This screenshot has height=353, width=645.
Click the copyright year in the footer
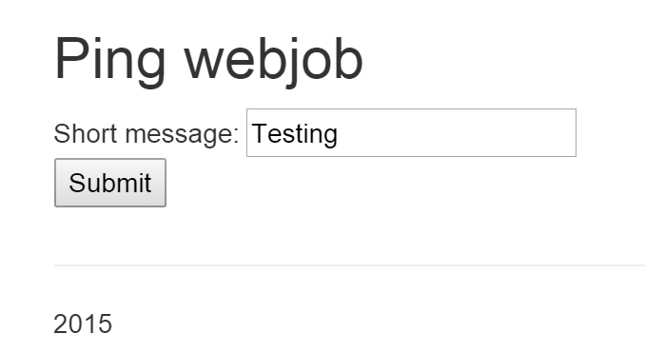coord(83,324)
